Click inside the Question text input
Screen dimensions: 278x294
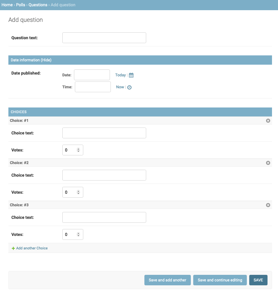pyautogui.click(x=104, y=38)
